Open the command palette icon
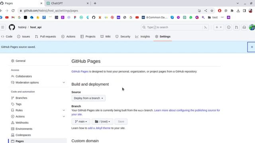The height and width of the screenshot is (143, 255). click(206, 27)
